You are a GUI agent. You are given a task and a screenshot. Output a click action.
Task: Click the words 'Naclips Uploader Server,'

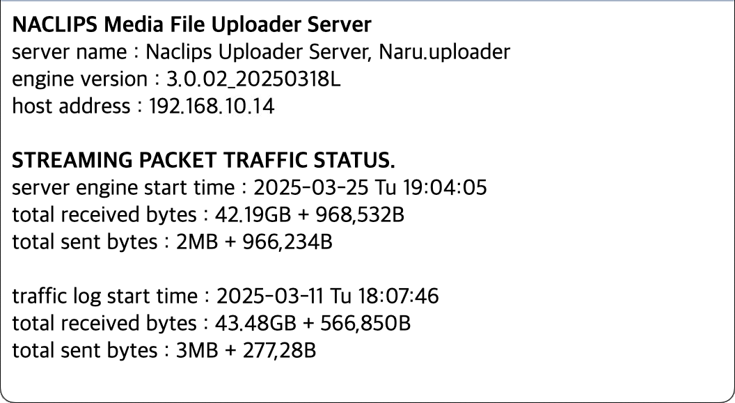tap(259, 52)
